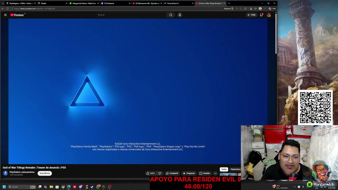Close the Facebook browser tab
Viewport: 338px width, 190px height.
[x=130, y=3]
